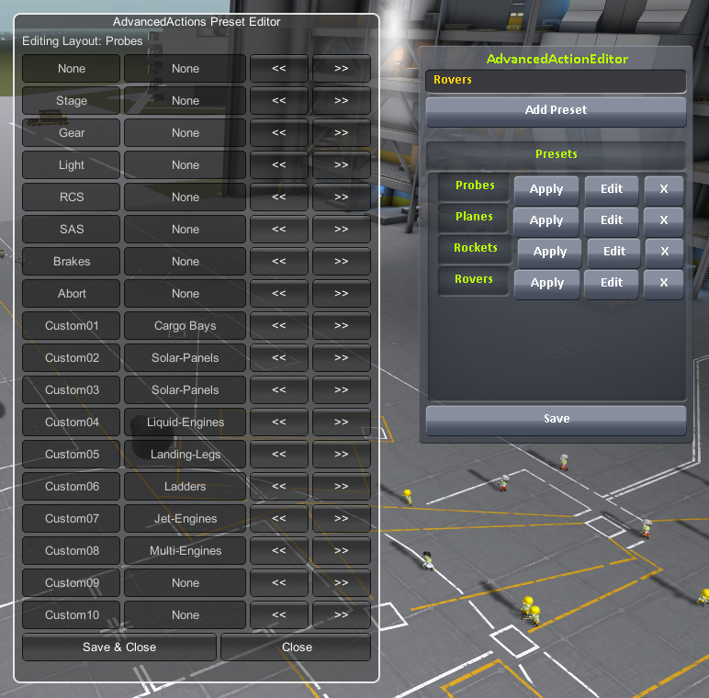Remove the Rovers preset using X

[663, 283]
